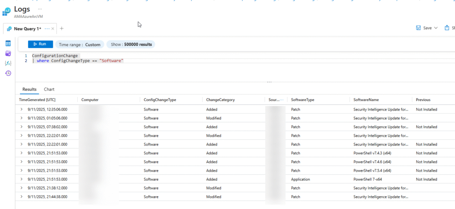Open Query history clock icon

[8, 73]
